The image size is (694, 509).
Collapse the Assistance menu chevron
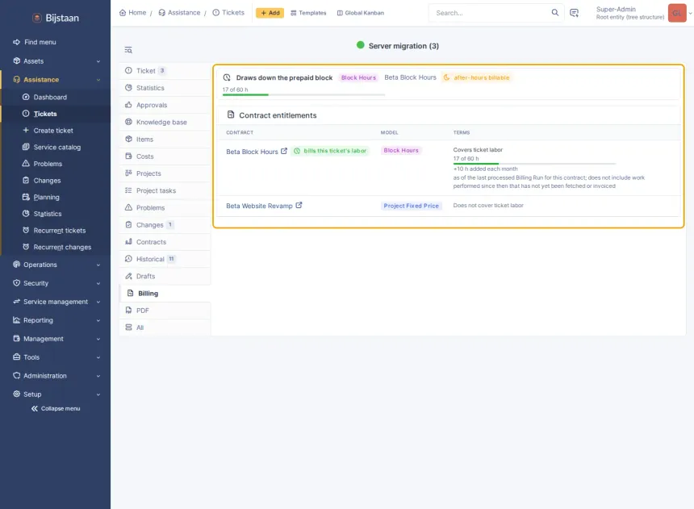click(98, 80)
